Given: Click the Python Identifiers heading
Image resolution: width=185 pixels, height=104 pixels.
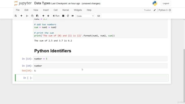Looking at the screenshot, I should (x=53, y=51).
